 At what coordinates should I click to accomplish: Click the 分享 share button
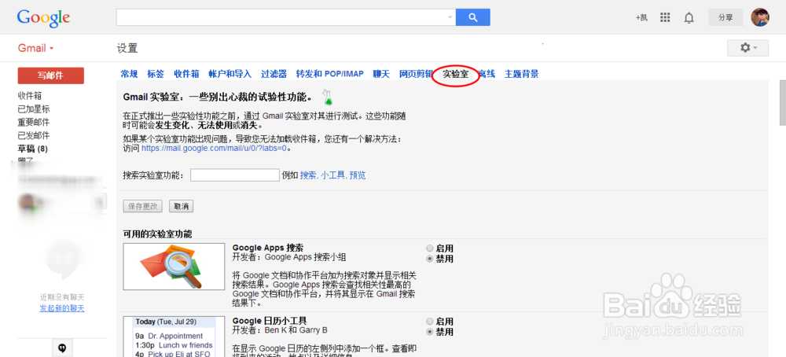click(x=725, y=17)
